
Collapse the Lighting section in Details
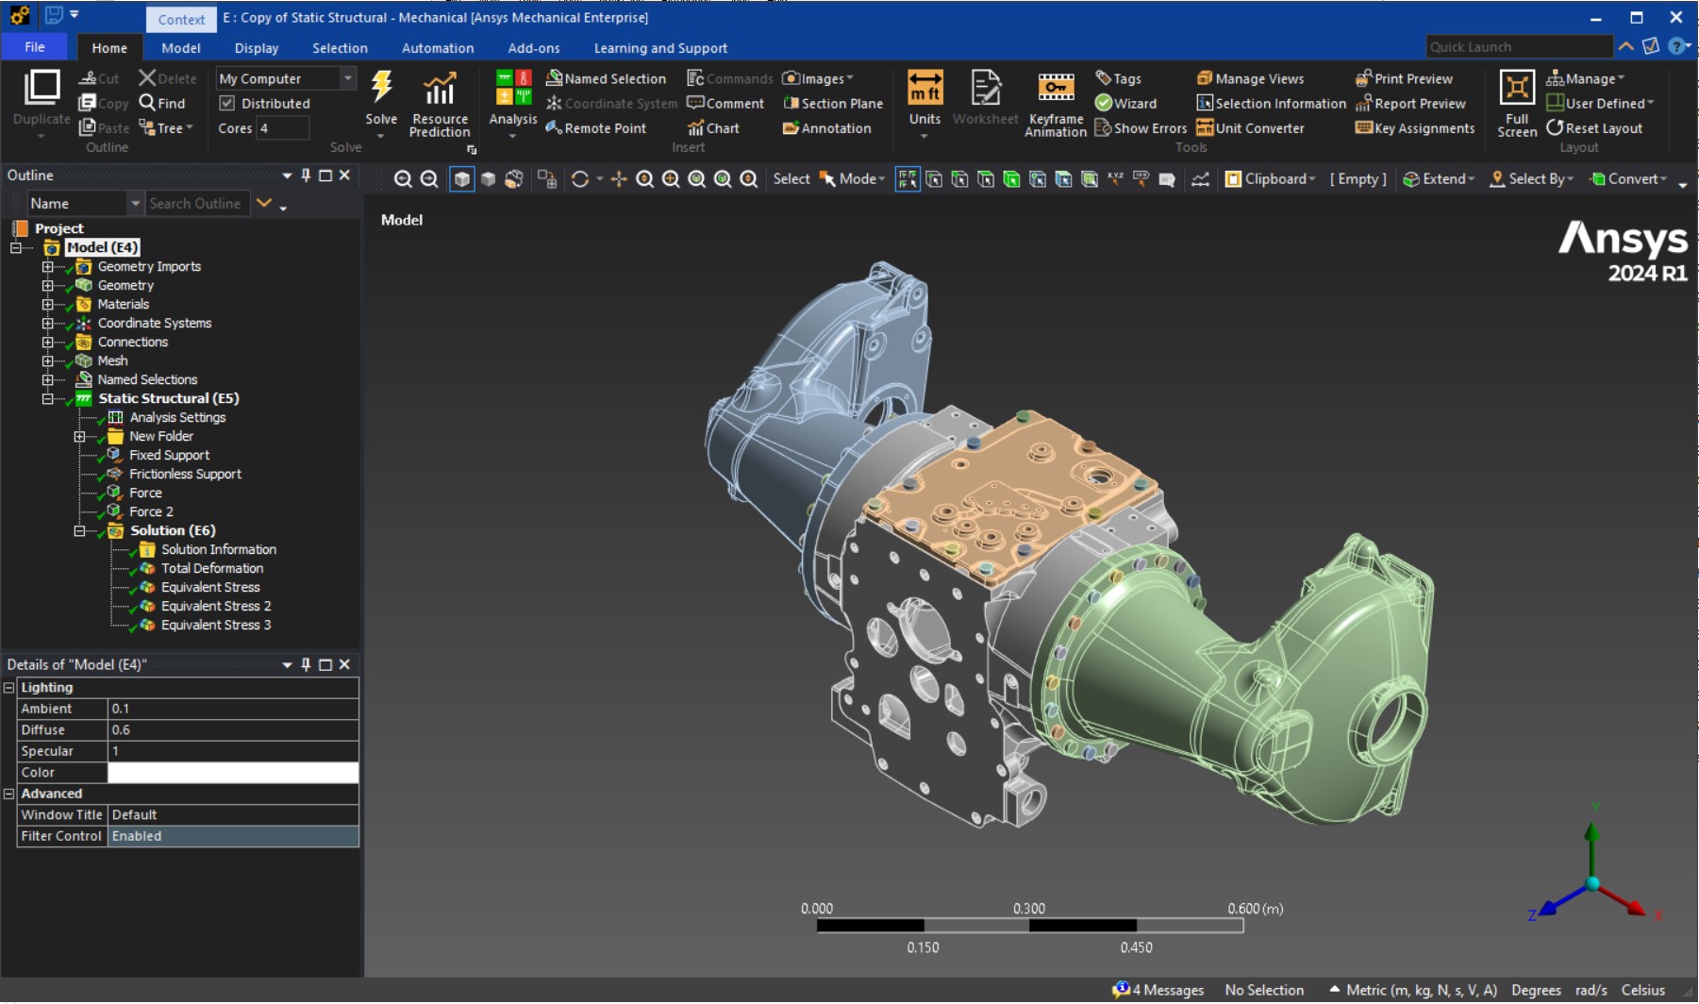[x=8, y=687]
